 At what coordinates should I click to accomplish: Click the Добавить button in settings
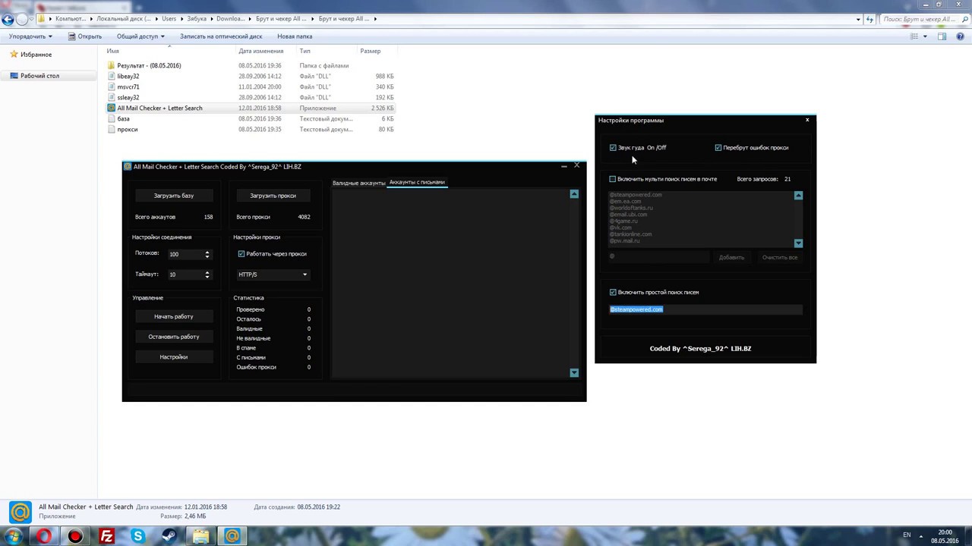(731, 257)
